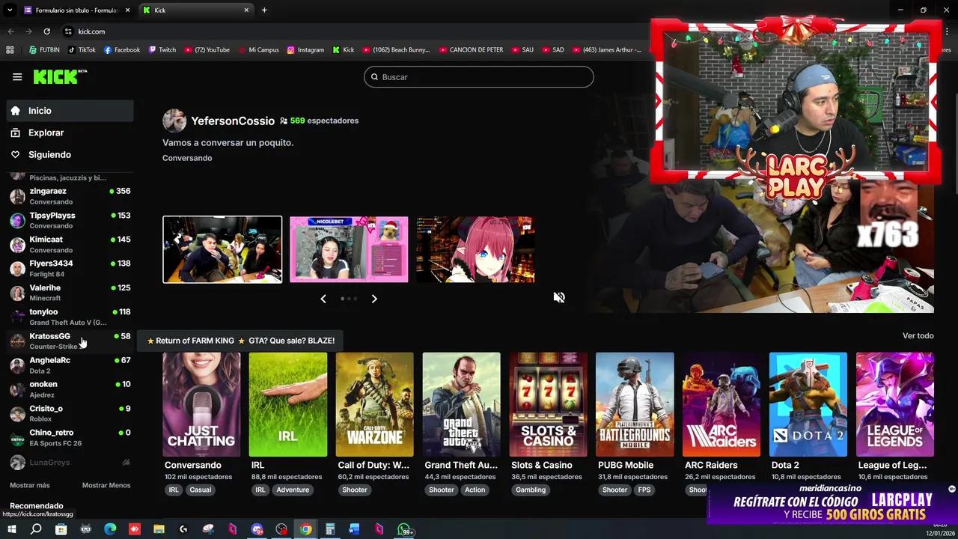Open the League of Legends category card
This screenshot has width=958, height=539.
(895, 404)
